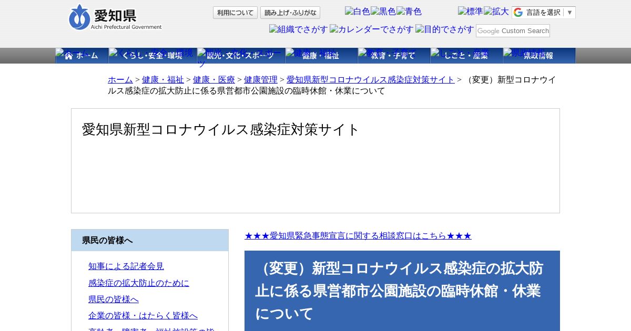Click the 健康・福祉 breadcrumb link
Image resolution: width=631 pixels, height=331 pixels.
[163, 79]
